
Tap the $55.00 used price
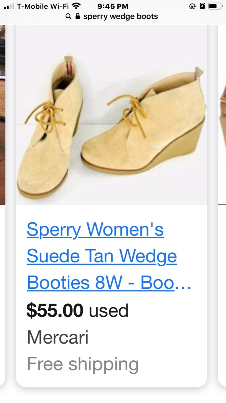tap(77, 310)
